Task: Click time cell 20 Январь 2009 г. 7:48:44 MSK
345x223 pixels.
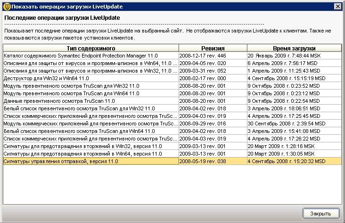Action: click(x=295, y=56)
